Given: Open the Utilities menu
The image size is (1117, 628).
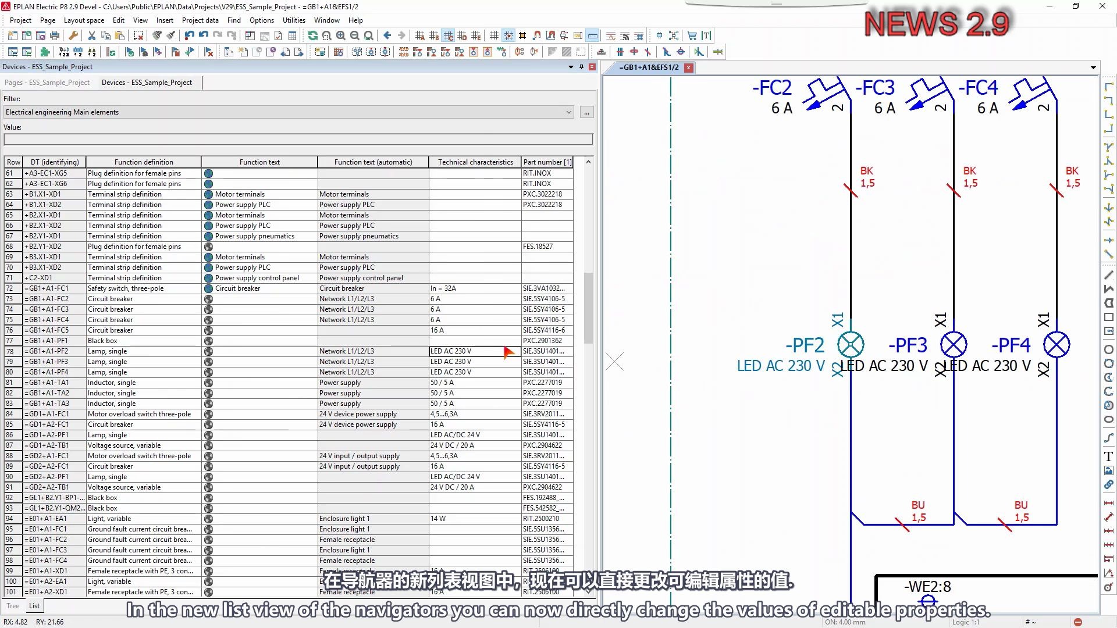Looking at the screenshot, I should point(294,20).
